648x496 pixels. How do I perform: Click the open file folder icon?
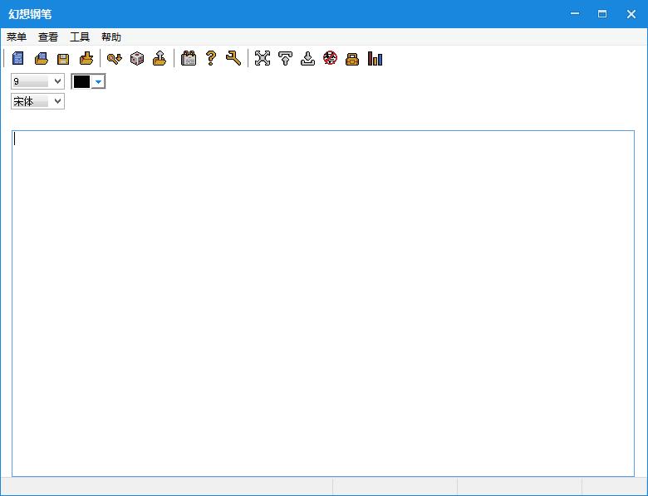pyautogui.click(x=41, y=58)
